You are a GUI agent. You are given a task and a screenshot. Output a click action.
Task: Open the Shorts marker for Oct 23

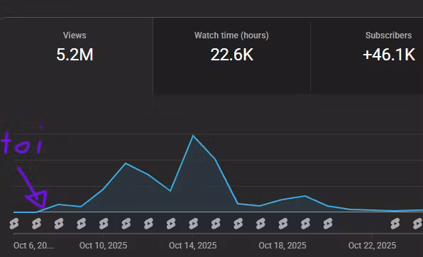pyautogui.click(x=395, y=224)
